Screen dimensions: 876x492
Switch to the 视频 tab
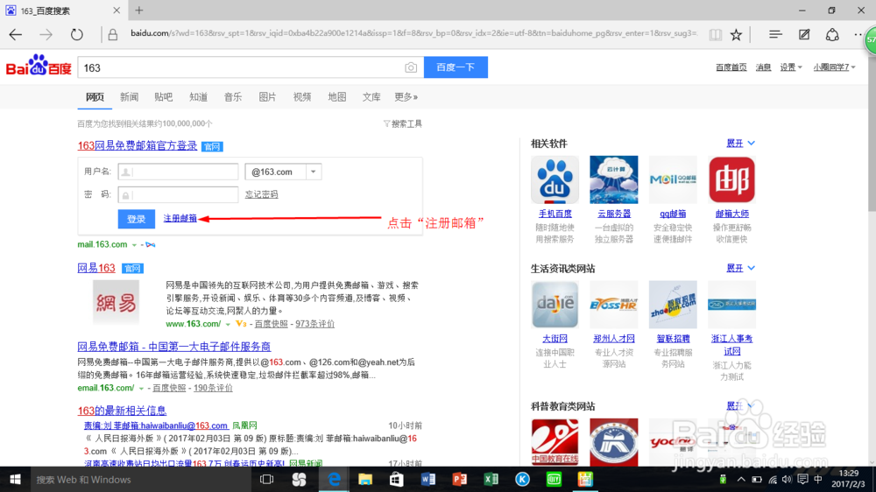point(302,97)
